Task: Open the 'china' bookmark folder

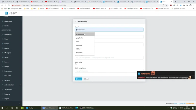Action: pos(27,9)
